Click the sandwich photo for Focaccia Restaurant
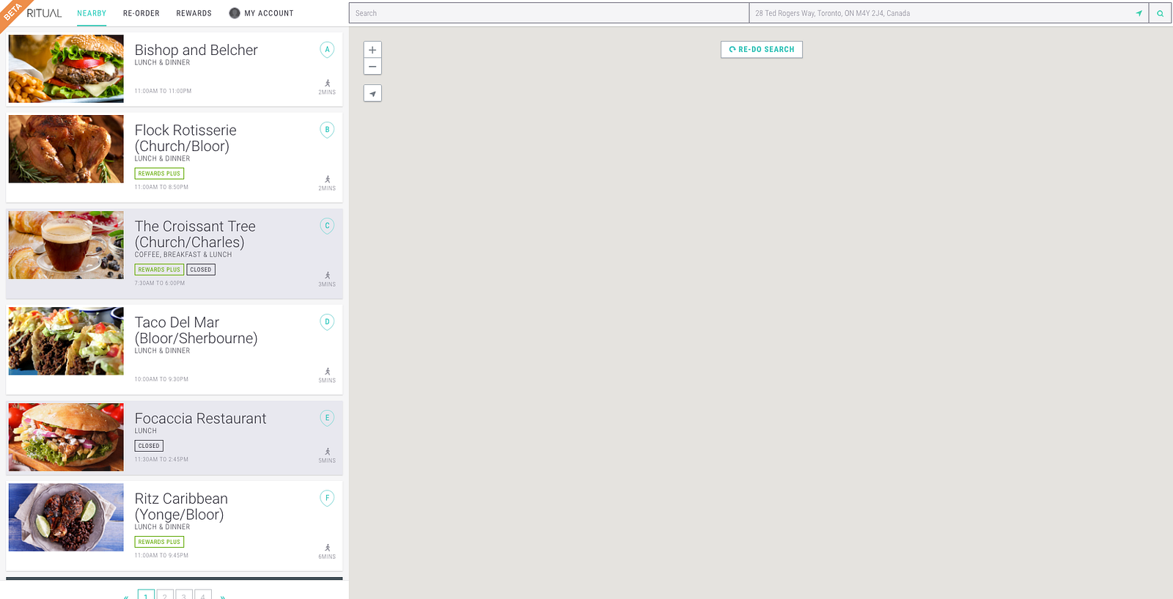 (66, 437)
